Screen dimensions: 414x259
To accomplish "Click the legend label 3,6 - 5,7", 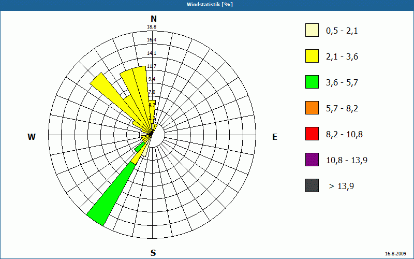I will (x=342, y=83).
